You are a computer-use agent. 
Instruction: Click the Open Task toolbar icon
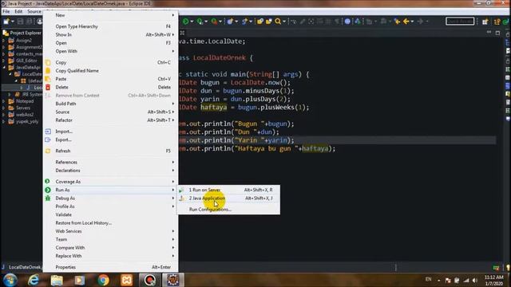click(x=268, y=22)
